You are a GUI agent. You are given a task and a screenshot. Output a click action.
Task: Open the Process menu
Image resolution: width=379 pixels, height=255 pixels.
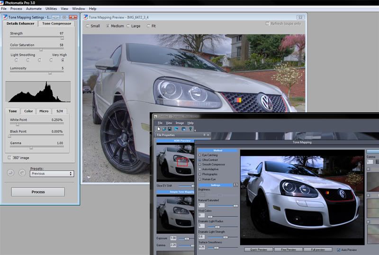pos(16,9)
